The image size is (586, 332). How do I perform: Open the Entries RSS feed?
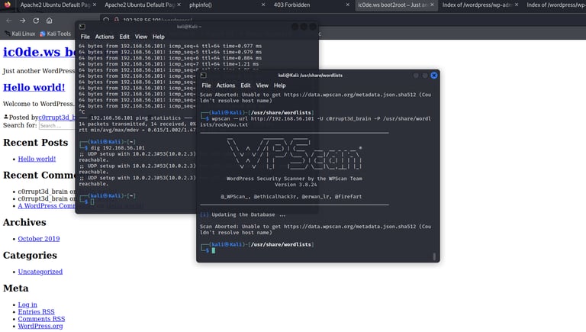pos(37,312)
